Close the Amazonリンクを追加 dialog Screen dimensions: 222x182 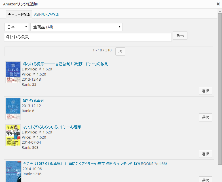[218, 4]
